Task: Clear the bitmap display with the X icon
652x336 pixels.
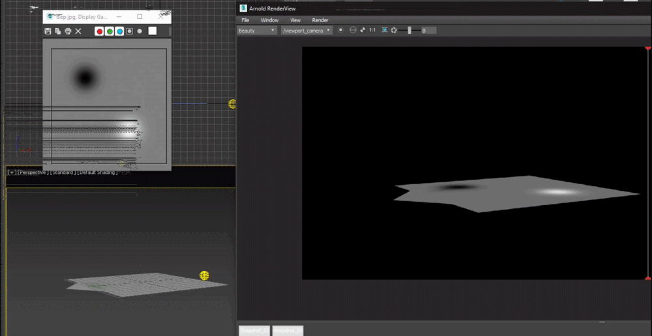Action: pos(78,31)
